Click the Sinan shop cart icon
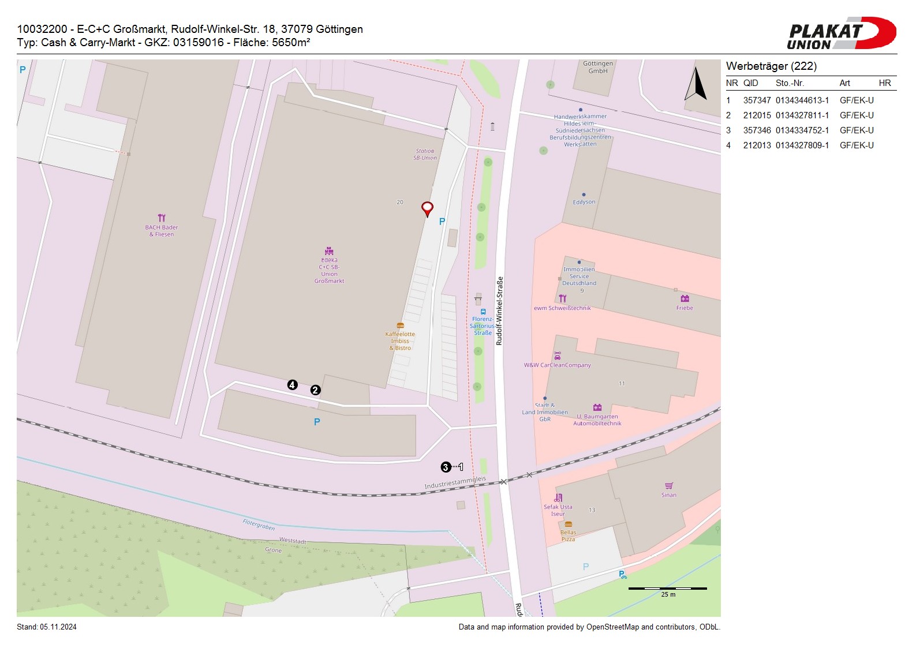This screenshot has height=648, width=916. [x=669, y=486]
